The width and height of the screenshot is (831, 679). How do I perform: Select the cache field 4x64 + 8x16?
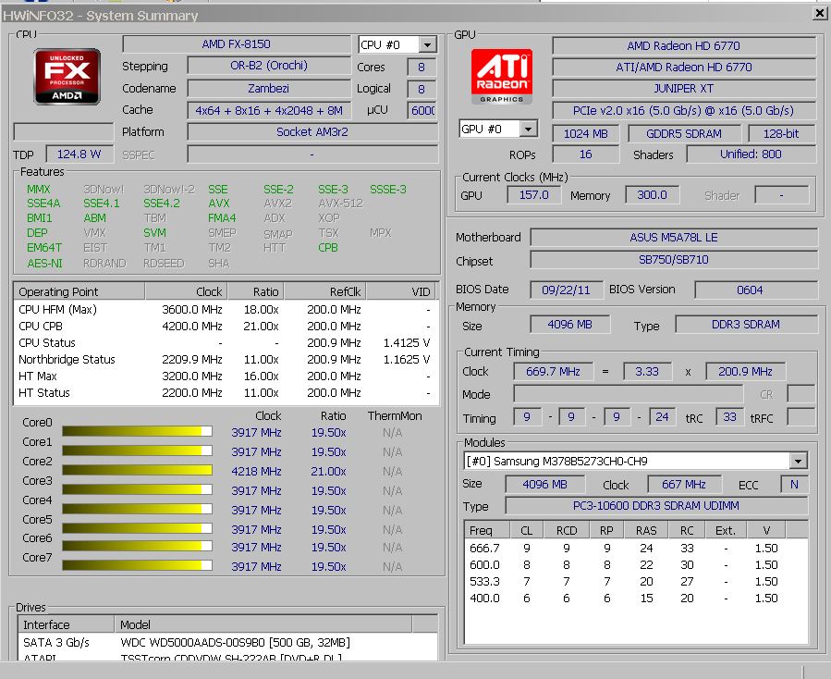pyautogui.click(x=269, y=110)
